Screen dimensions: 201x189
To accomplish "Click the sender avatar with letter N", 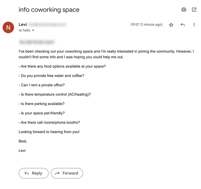I will pos(8,27).
